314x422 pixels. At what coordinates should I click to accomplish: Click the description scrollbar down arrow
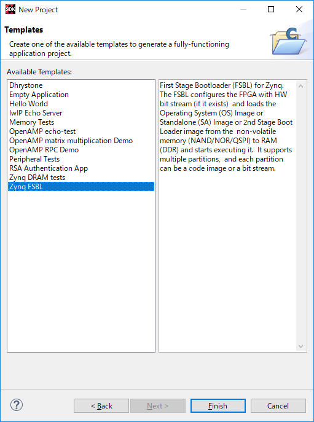(x=301, y=346)
